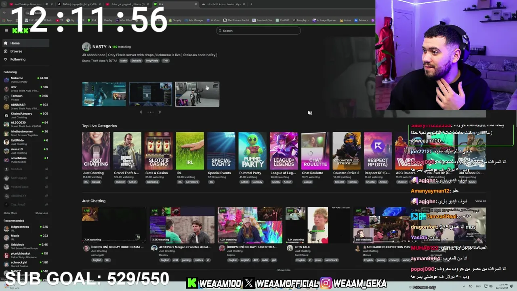Open the Kick sidebar hamburger menu

coord(6,31)
